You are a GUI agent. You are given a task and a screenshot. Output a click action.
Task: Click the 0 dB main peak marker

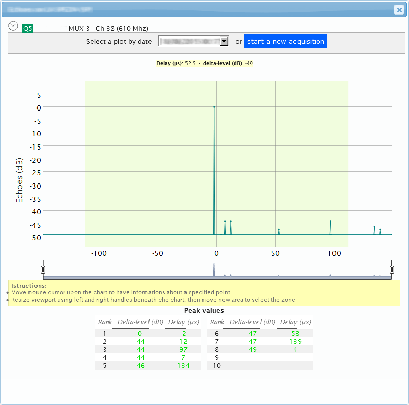pyautogui.click(x=214, y=107)
